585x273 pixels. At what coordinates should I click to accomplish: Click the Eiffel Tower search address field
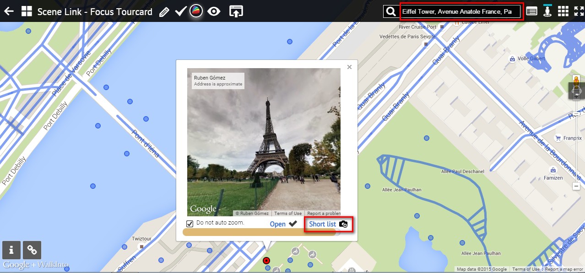[x=461, y=11]
